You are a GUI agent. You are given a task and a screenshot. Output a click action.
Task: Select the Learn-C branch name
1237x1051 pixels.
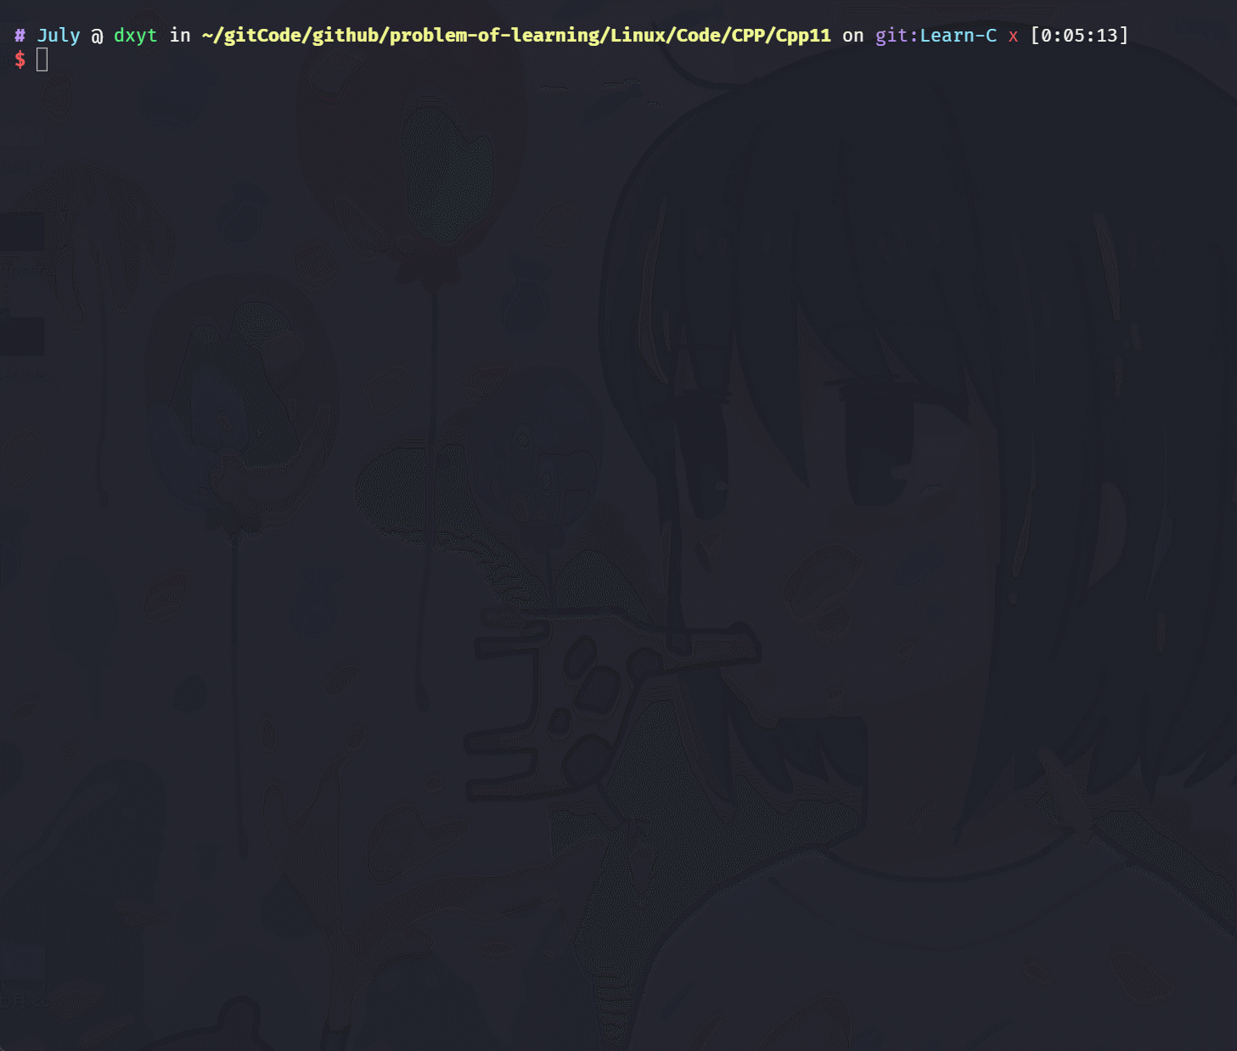pos(959,36)
